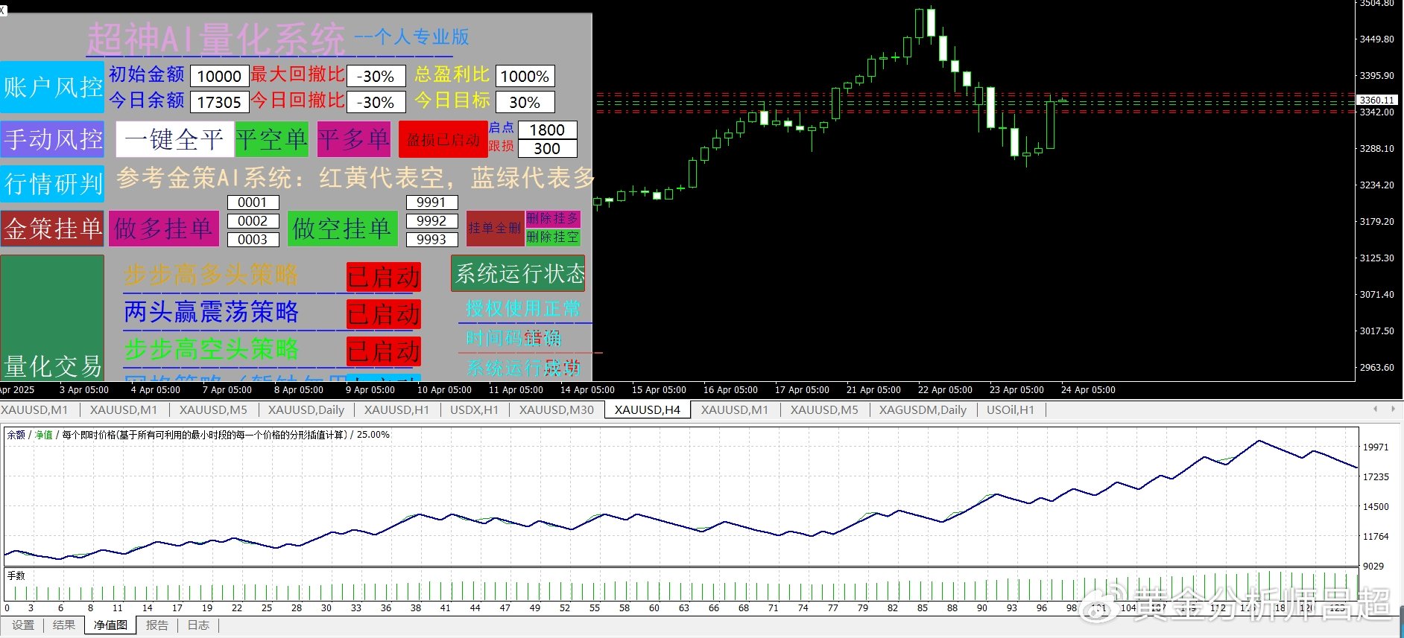Switch to the USDX,H1 chart tab
1404x638 pixels.
(474, 409)
